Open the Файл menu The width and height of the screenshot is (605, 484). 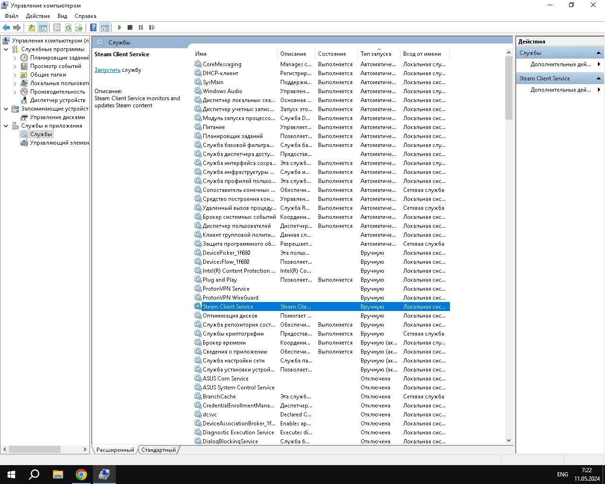coord(12,16)
